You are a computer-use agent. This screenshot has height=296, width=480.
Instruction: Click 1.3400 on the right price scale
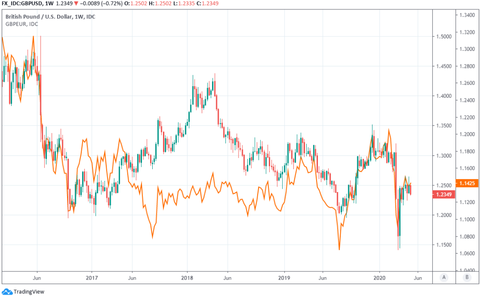[467, 15]
